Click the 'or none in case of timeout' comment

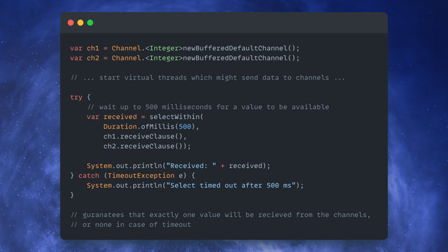tap(131, 225)
